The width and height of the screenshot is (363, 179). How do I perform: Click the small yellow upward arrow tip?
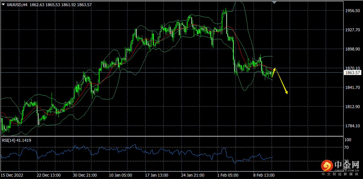click(274, 69)
